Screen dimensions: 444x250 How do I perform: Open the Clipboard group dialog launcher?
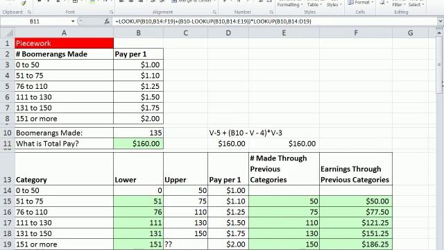(x=29, y=12)
